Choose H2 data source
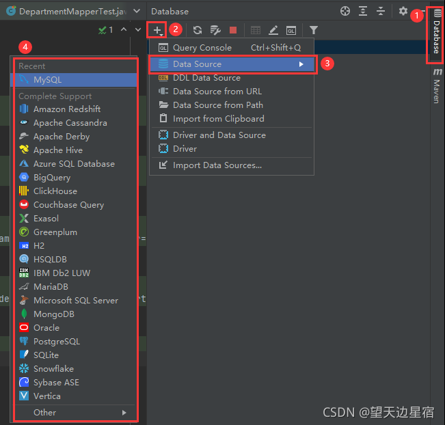The image size is (445, 425). [74, 246]
